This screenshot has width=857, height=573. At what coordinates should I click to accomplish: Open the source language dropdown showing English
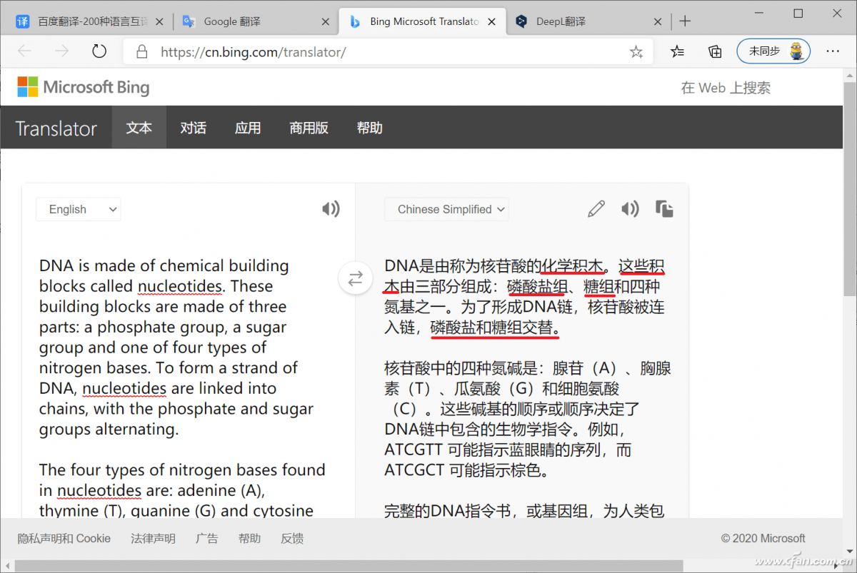(x=79, y=209)
